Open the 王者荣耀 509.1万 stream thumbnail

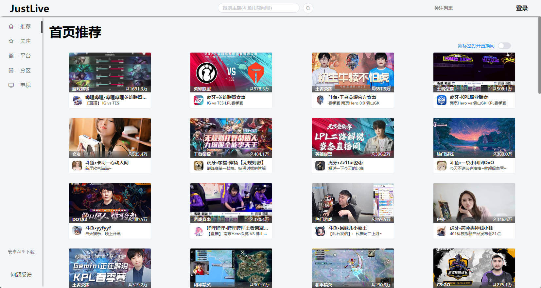click(474, 72)
